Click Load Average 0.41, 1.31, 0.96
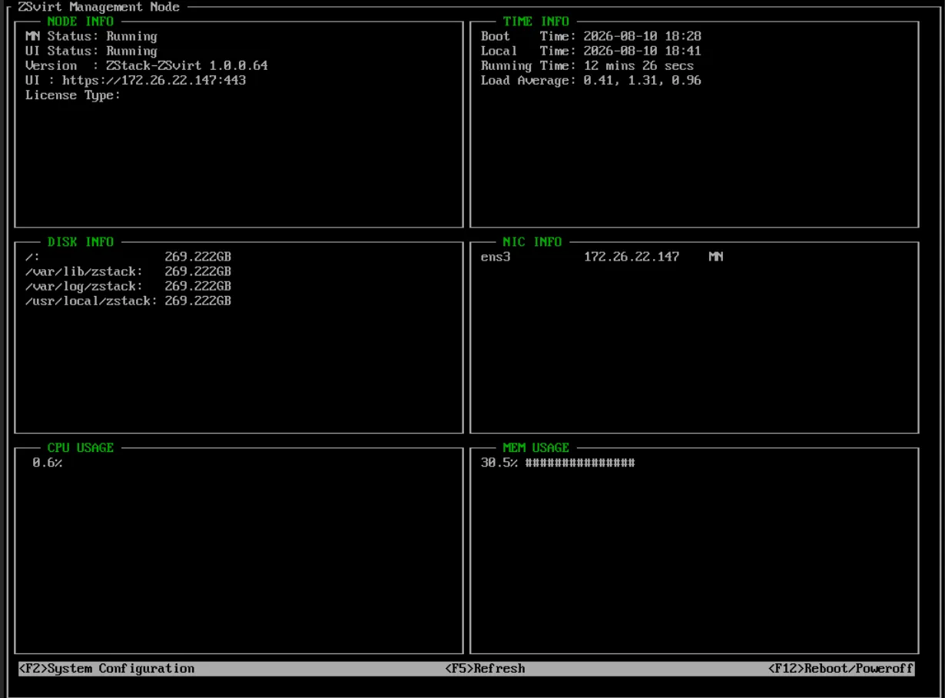 (x=592, y=80)
